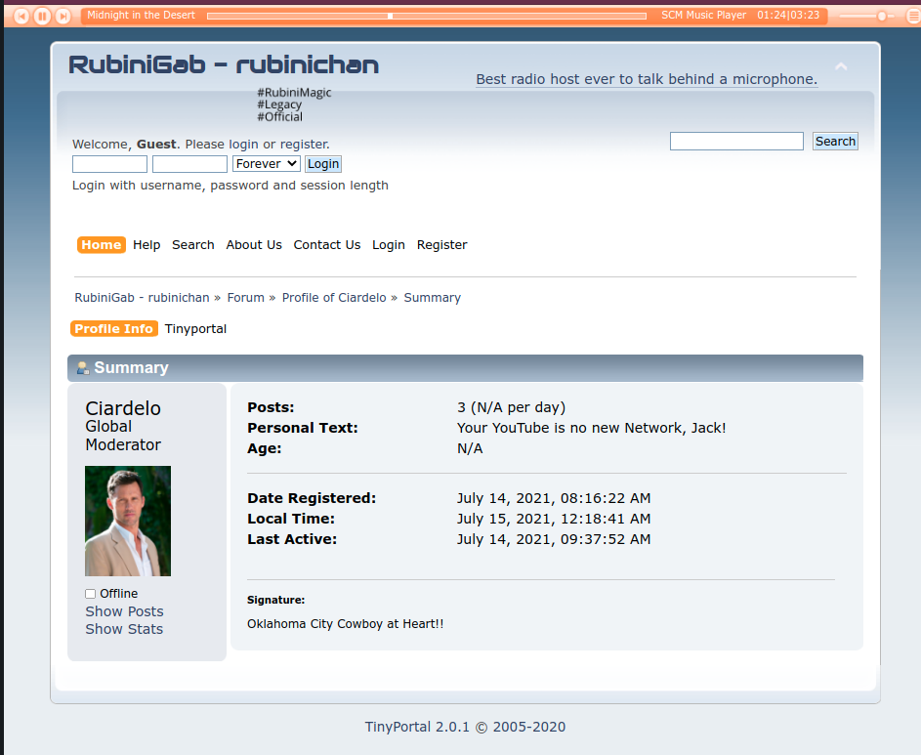
Task: Click RubiniGab - rubinichan breadcrumb link
Action: 142,298
